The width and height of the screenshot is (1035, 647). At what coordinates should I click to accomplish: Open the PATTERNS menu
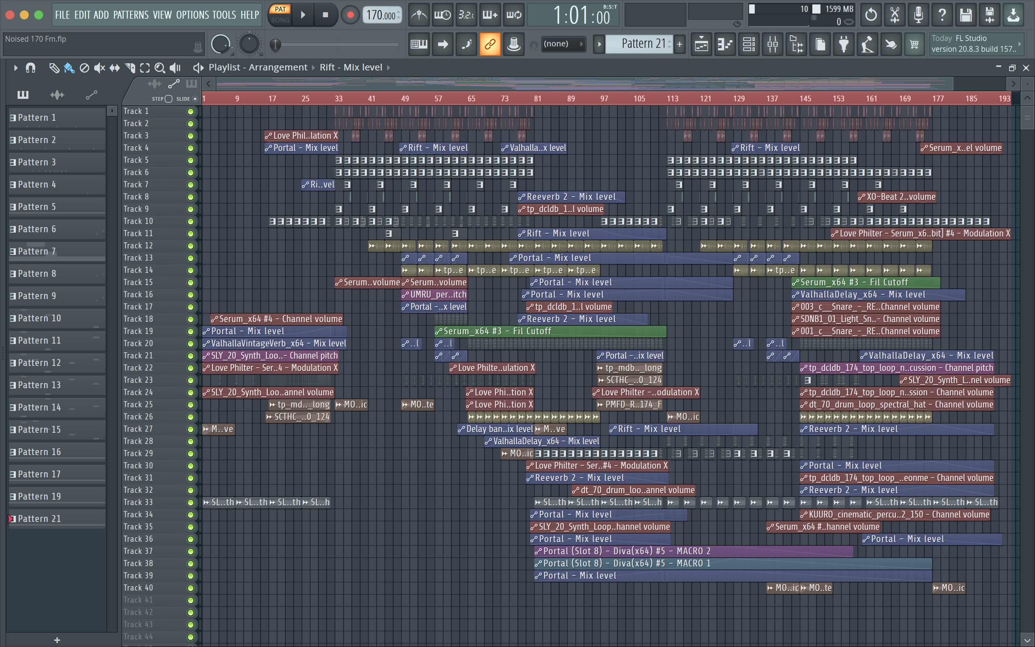pos(131,15)
